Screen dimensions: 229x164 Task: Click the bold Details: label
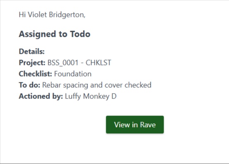tap(32, 51)
